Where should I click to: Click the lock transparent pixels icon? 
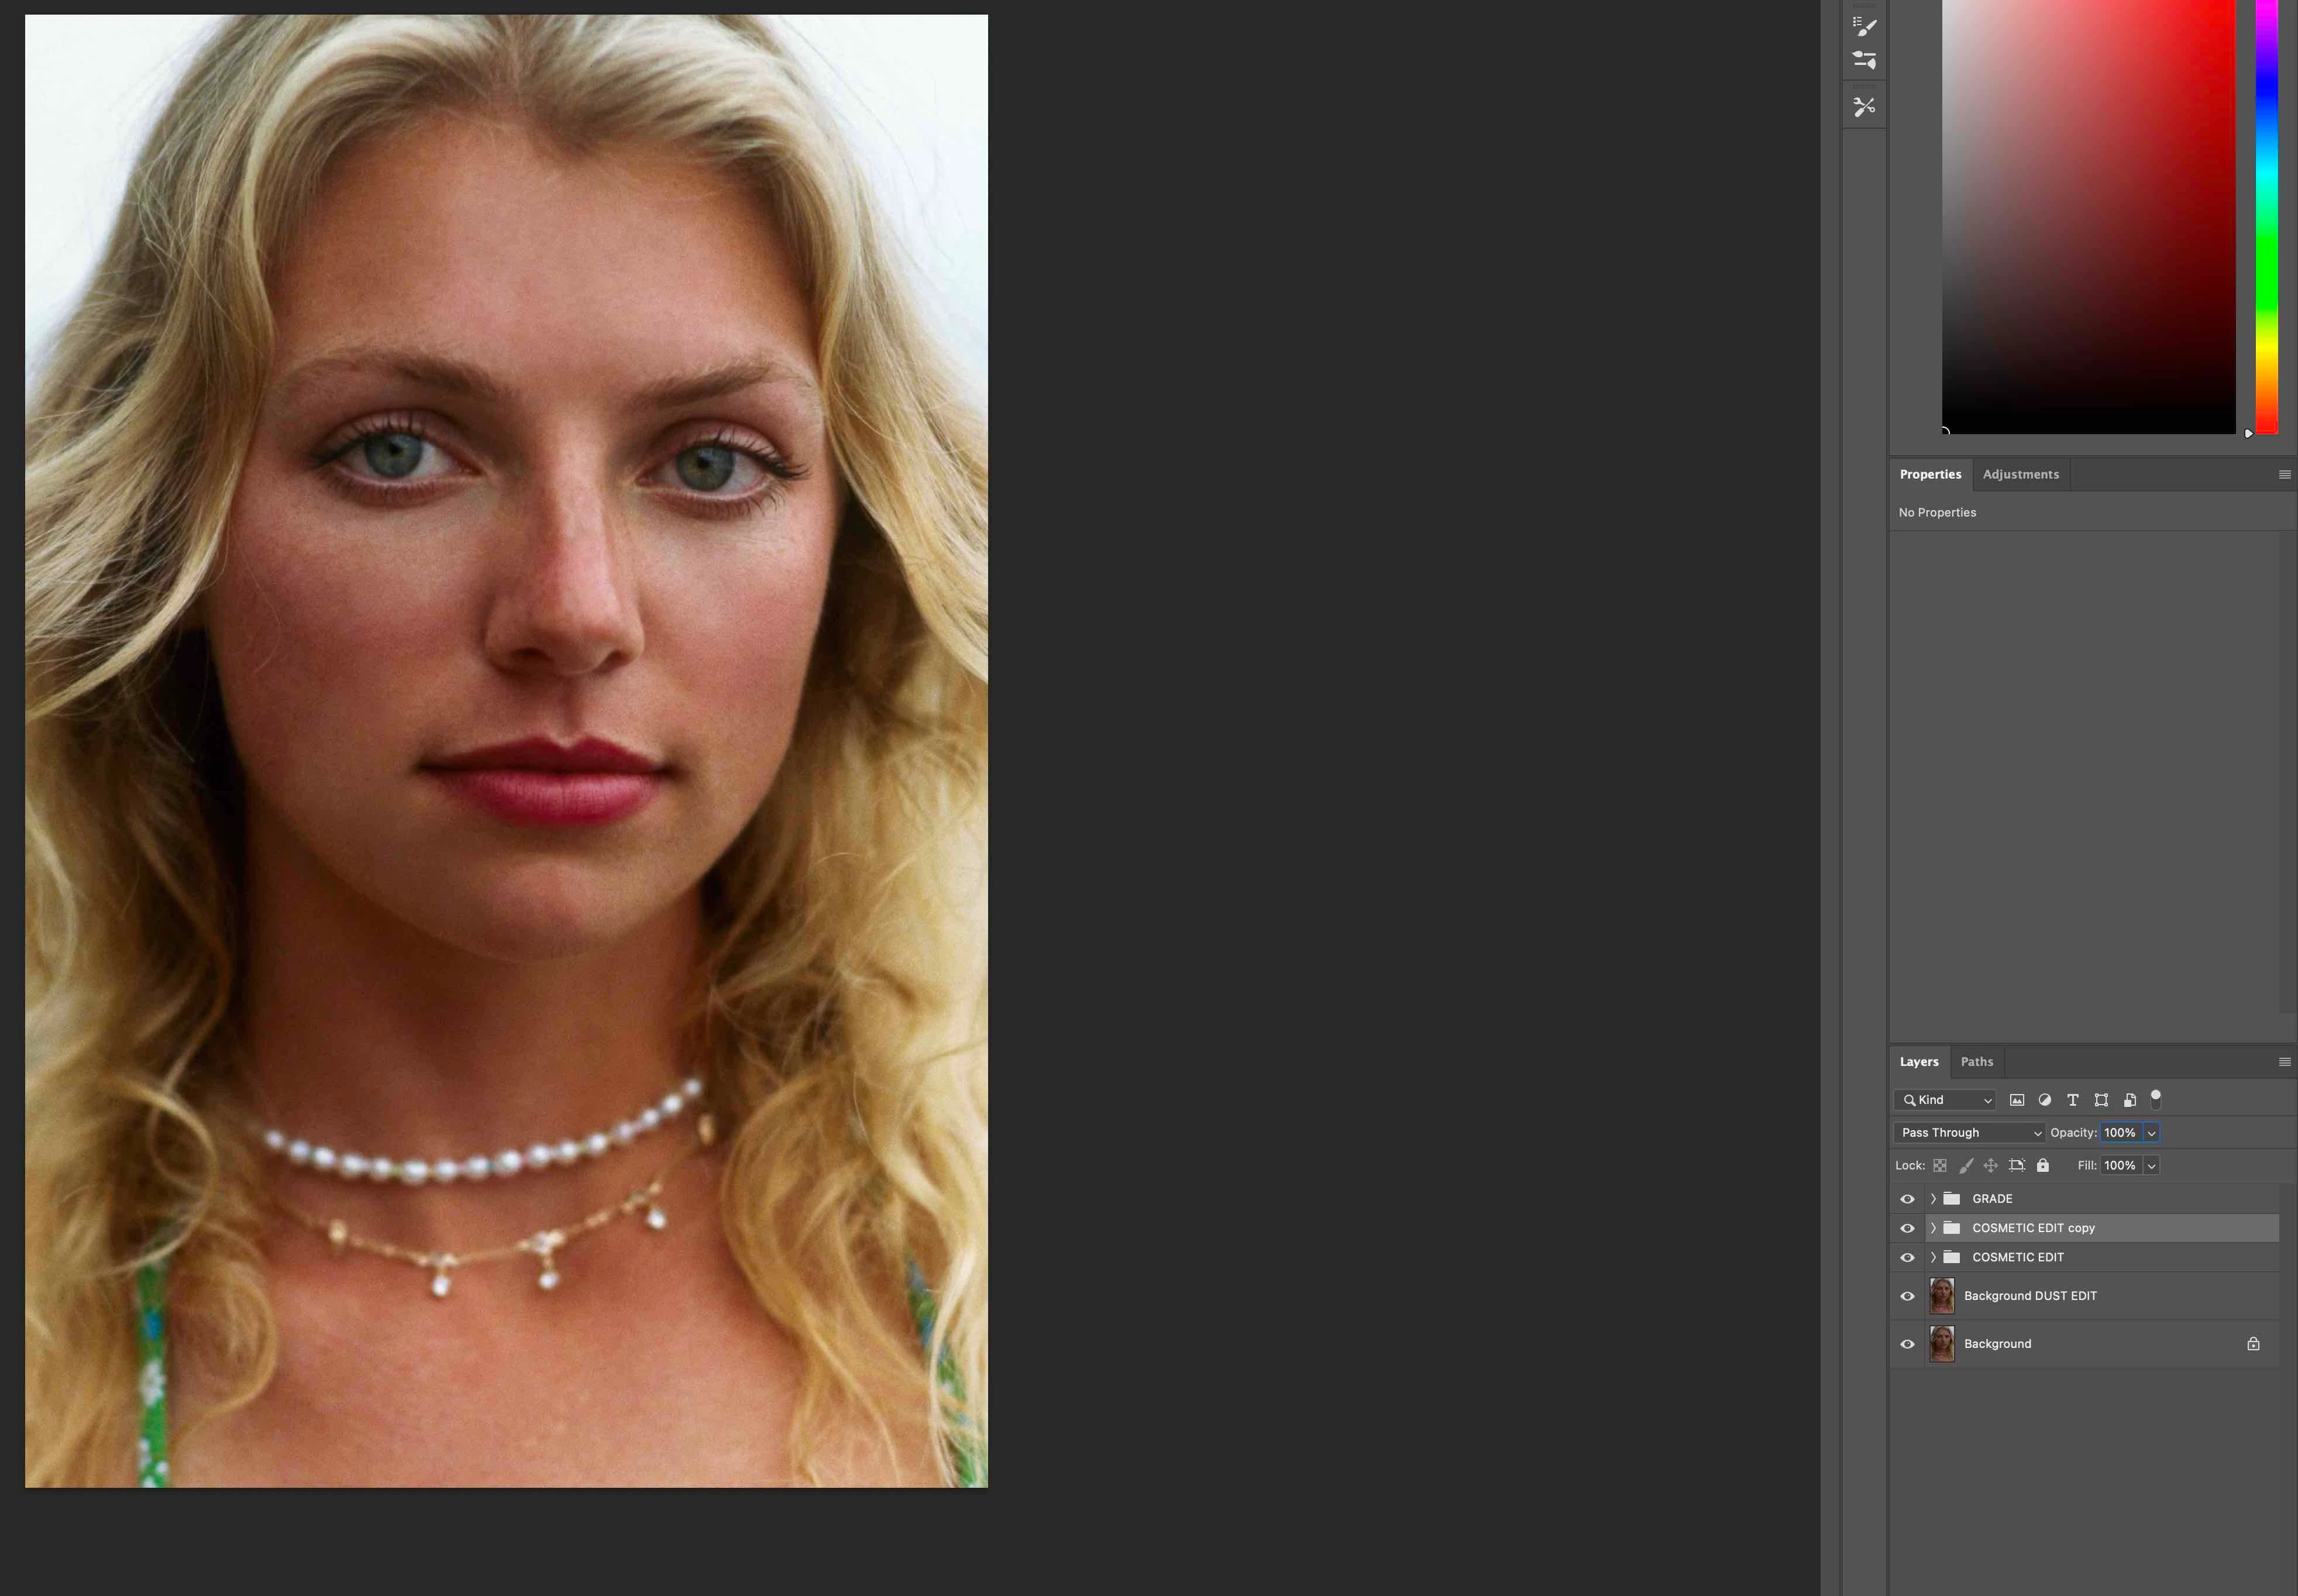[1940, 1165]
